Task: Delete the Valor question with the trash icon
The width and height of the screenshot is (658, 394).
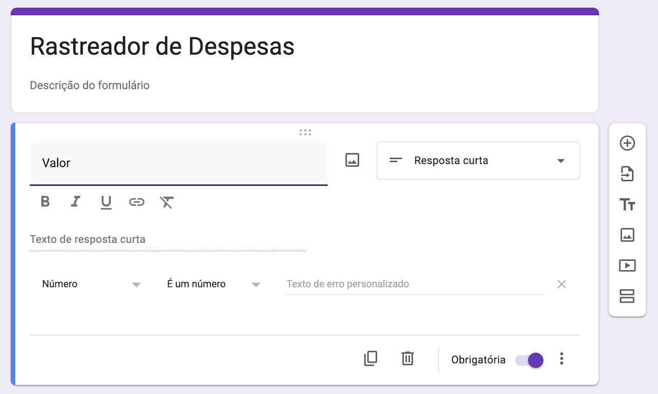Action: pos(407,359)
